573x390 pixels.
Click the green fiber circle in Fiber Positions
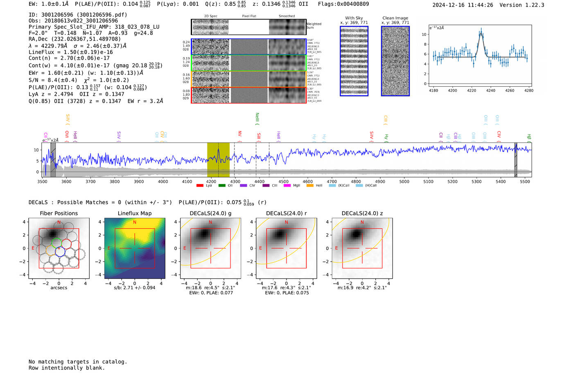tap(56, 243)
